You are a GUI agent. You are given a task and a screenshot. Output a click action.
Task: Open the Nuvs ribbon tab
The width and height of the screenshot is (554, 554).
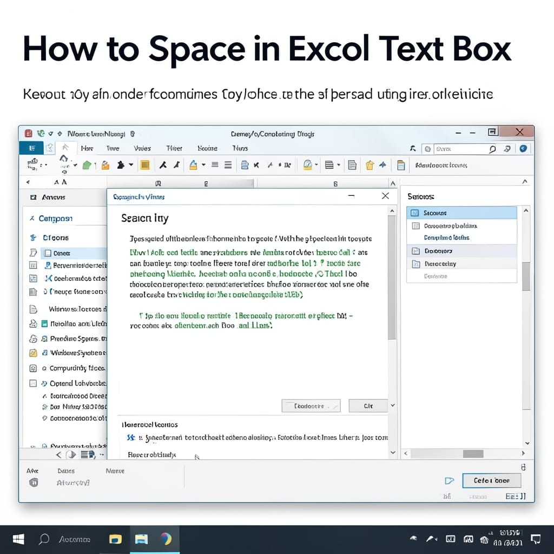[x=240, y=148]
